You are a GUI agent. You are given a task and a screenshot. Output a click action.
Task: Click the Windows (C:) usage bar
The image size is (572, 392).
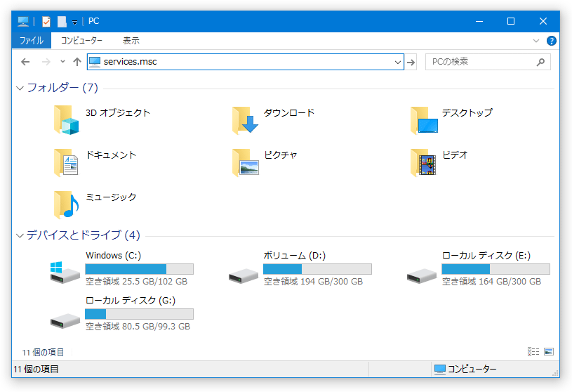point(140,269)
